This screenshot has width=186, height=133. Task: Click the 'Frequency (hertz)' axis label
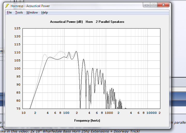87,121
